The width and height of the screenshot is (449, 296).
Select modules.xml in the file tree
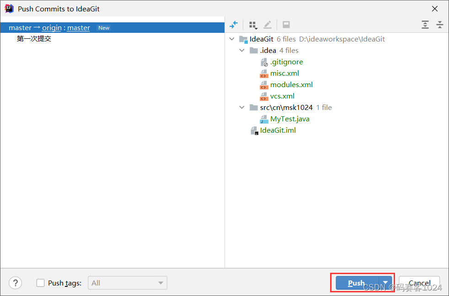click(x=292, y=85)
